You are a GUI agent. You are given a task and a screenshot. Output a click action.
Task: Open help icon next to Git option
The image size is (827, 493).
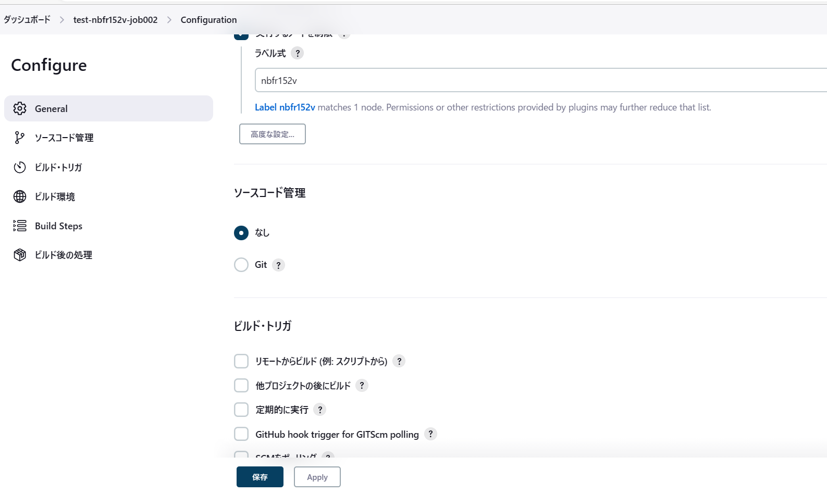(278, 265)
